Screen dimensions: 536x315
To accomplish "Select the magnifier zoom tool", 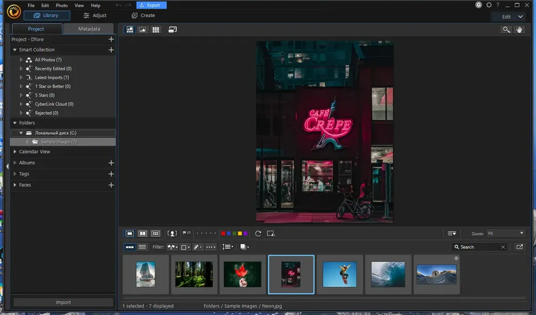I will tap(506, 29).
